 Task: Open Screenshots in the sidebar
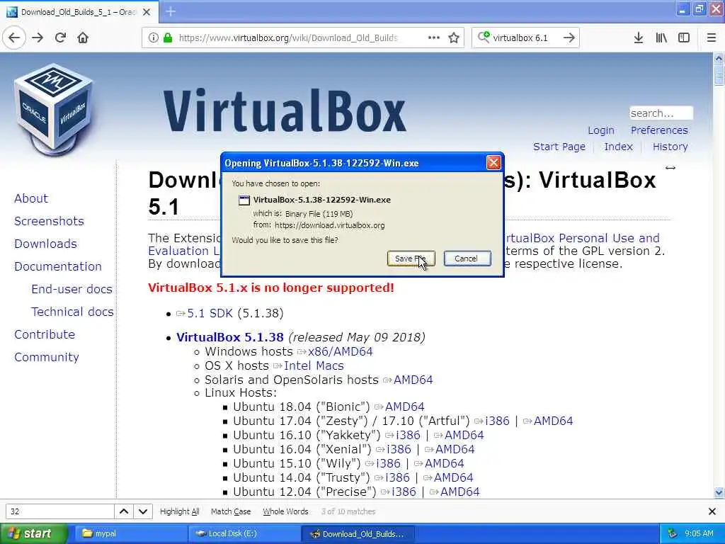coord(49,221)
